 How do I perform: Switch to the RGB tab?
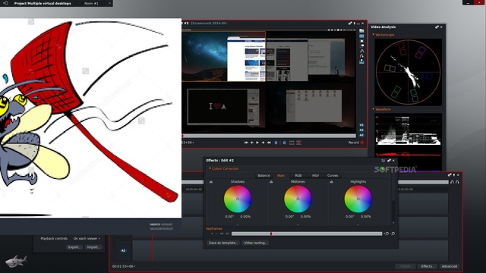298,175
